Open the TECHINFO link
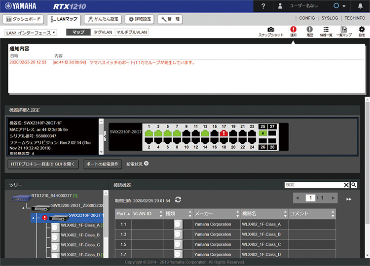 (355, 18)
